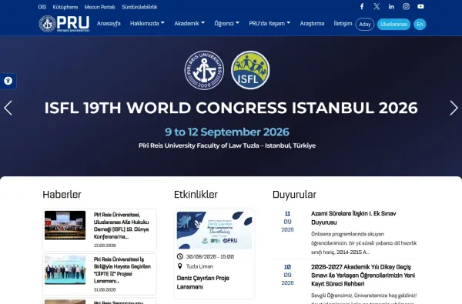Click the "Tuzla Liman" event location text

(199, 266)
